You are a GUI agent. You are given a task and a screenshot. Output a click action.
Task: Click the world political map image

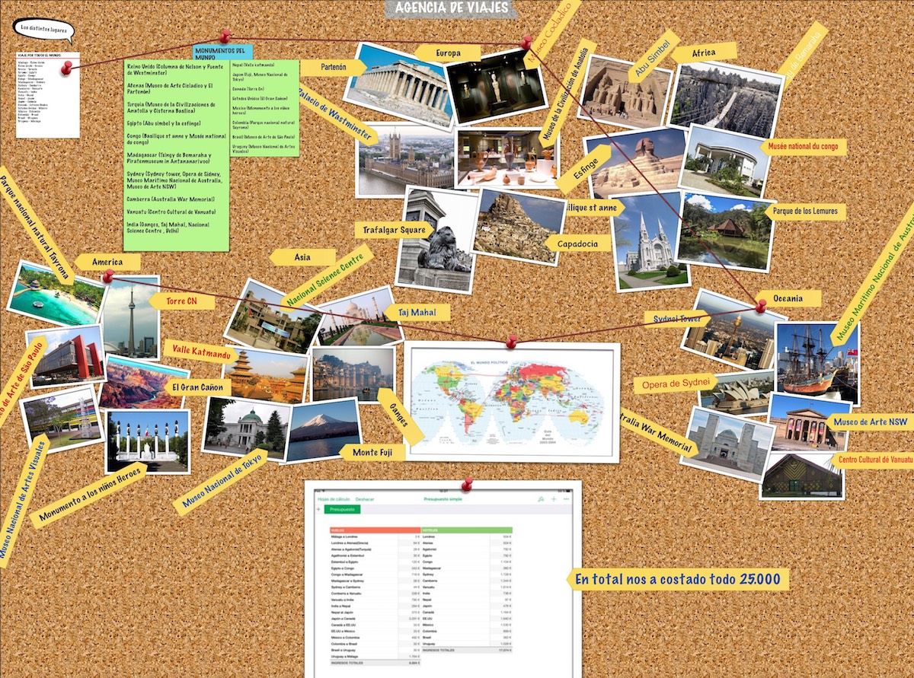pos(510,402)
